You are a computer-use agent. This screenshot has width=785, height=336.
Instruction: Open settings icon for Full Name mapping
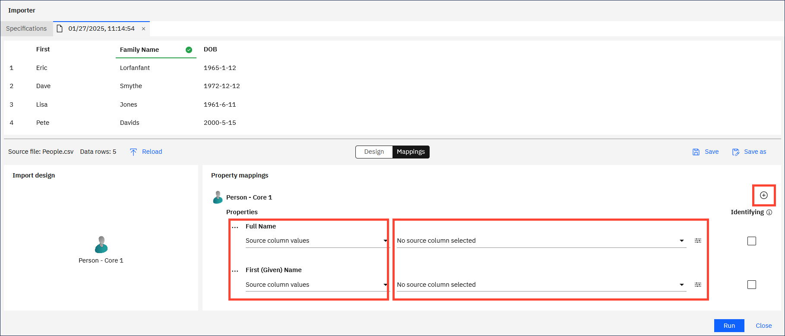click(x=698, y=241)
